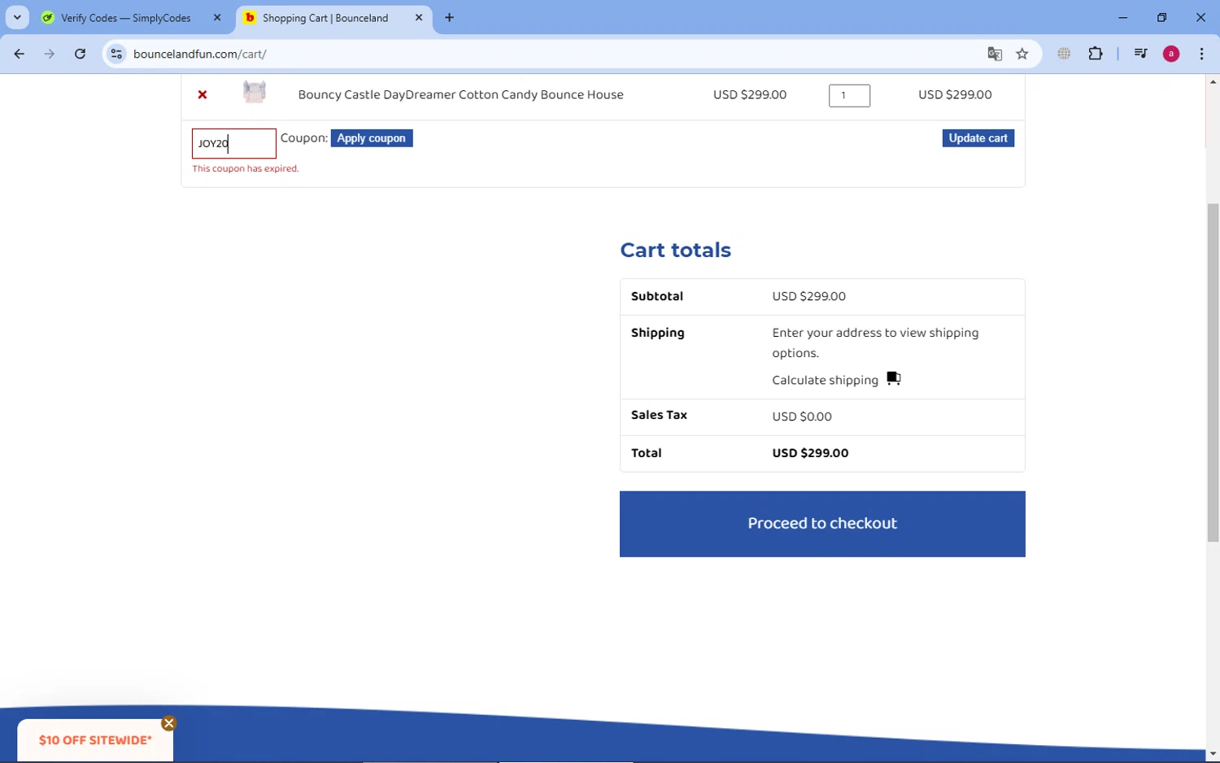This screenshot has width=1220, height=763.
Task: Proceed to checkout
Action: tap(822, 524)
